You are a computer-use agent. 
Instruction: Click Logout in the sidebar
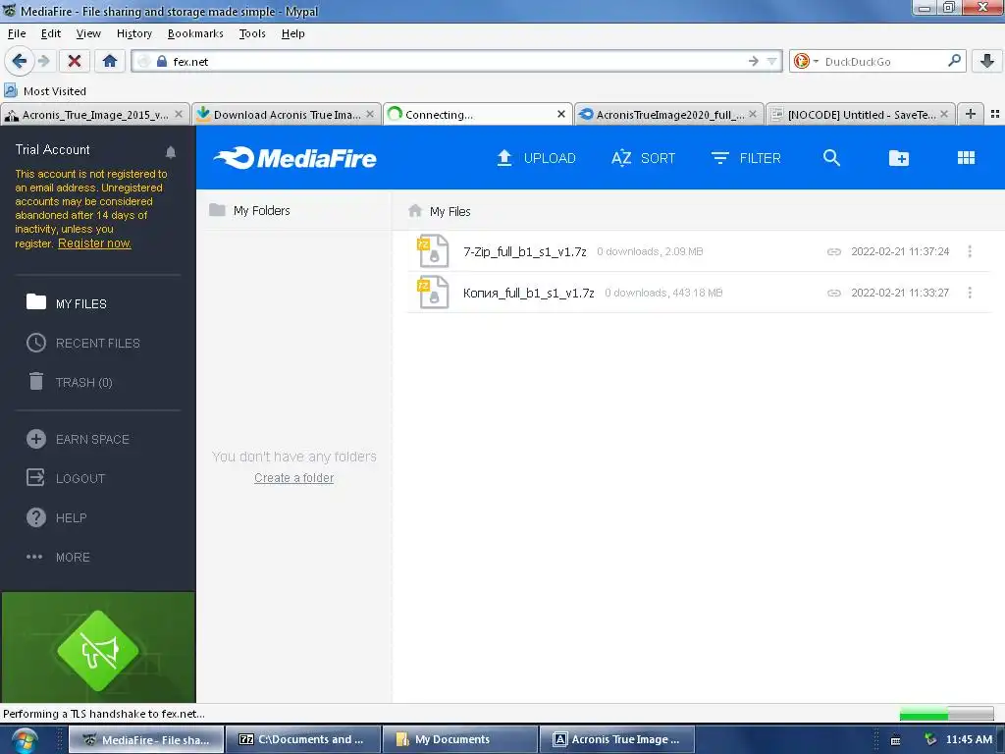point(65,478)
